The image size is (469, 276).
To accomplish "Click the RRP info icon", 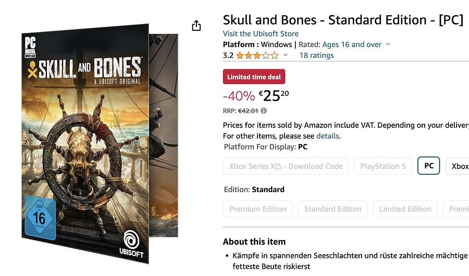I will 264,111.
